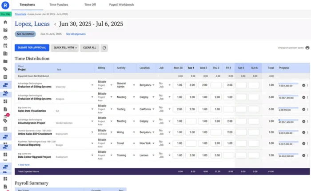
Task: Click progress bar for Data Center Upgrade Project
Action: coord(288,154)
